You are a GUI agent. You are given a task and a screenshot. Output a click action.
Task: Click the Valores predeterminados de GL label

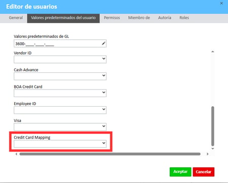(x=42, y=36)
